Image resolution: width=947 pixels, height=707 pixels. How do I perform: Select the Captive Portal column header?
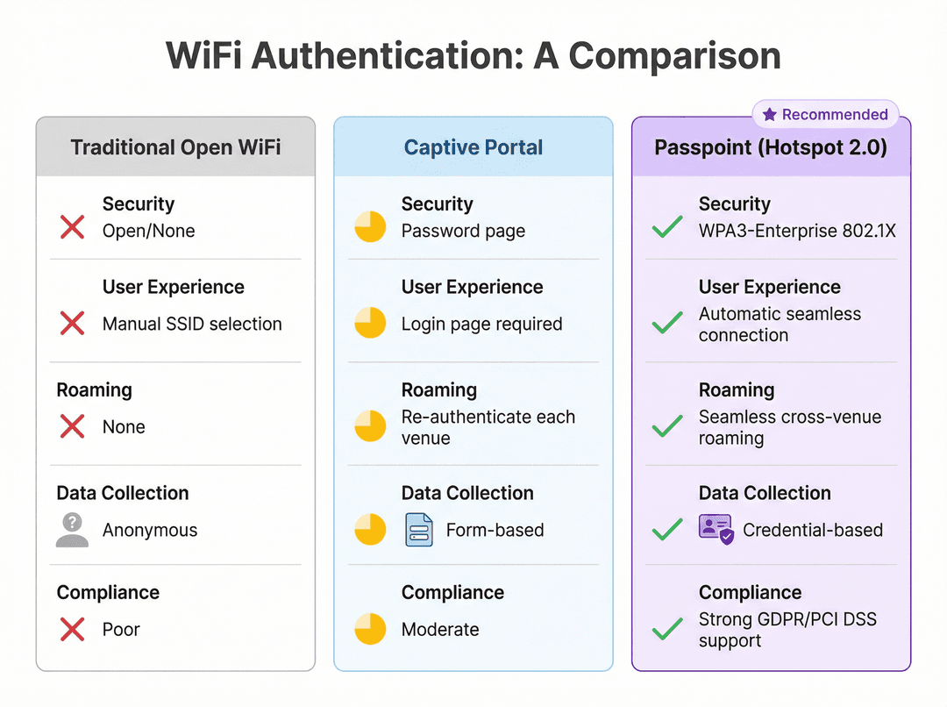pos(473,146)
